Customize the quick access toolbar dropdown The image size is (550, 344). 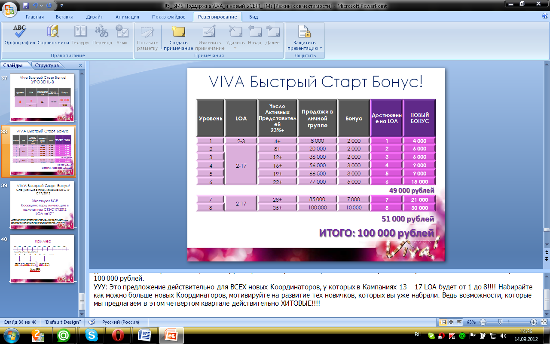[61, 6]
